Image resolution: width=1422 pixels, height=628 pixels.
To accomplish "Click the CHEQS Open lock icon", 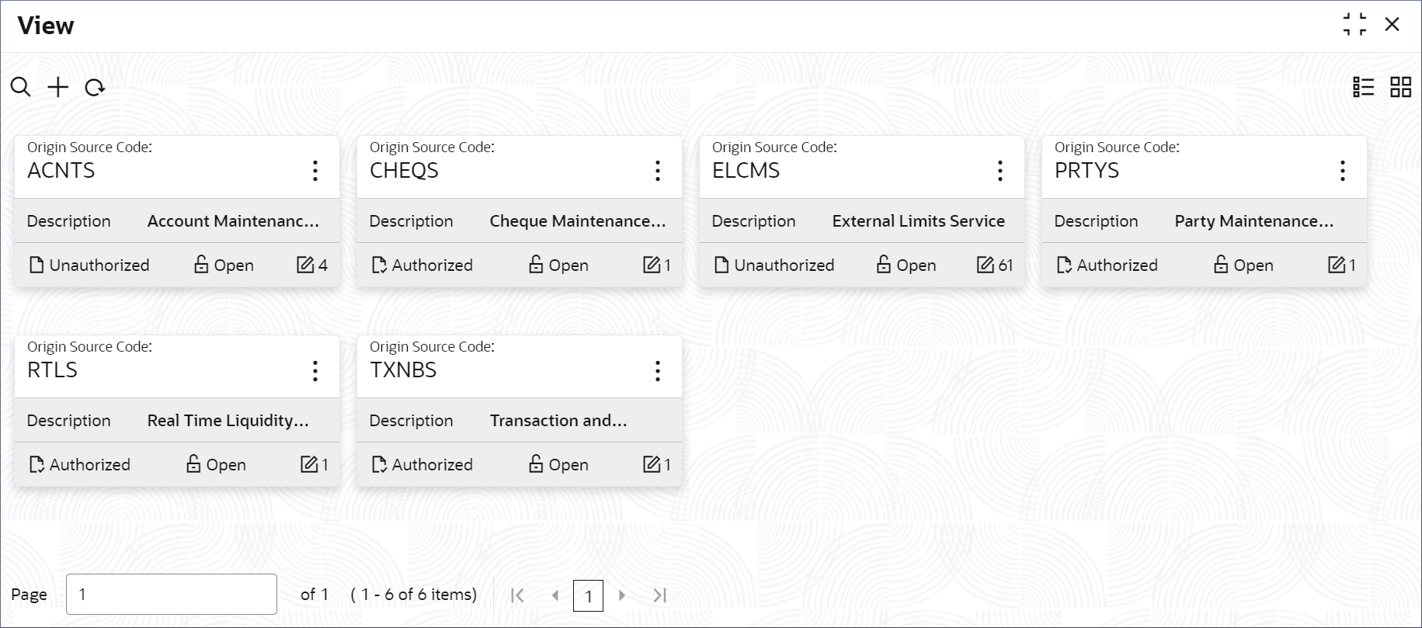I will (536, 265).
